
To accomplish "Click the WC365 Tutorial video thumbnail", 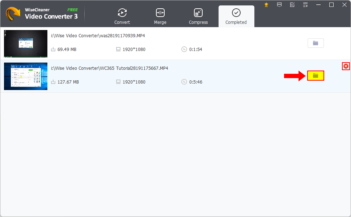I will pyautogui.click(x=26, y=76).
